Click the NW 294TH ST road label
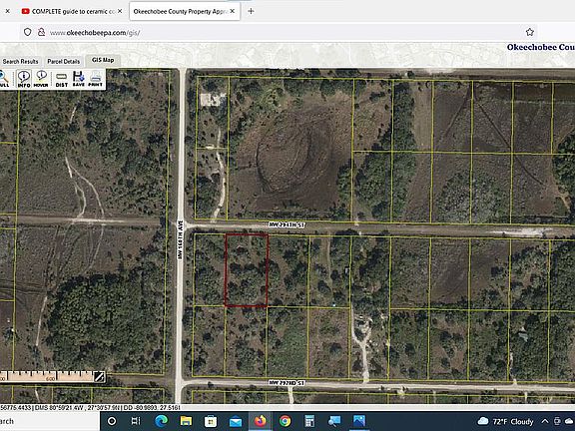Viewport: 575px width, 431px height. tap(287, 224)
